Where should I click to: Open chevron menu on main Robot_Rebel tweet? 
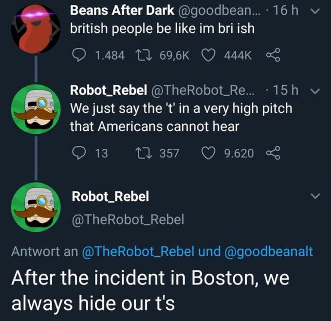point(315,196)
